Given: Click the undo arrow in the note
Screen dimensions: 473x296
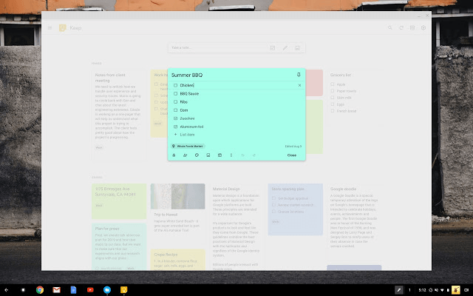Looking at the screenshot, I should coord(242,155).
